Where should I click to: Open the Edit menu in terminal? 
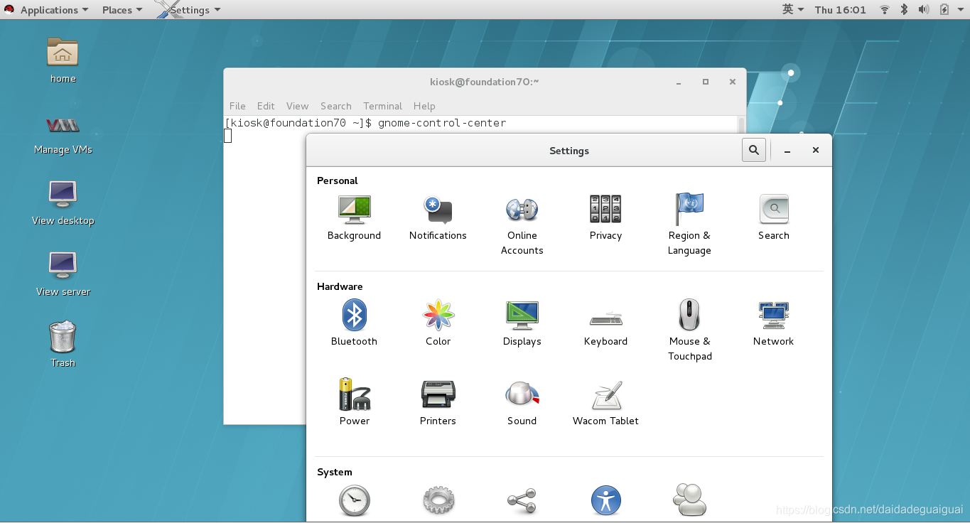[x=266, y=106]
